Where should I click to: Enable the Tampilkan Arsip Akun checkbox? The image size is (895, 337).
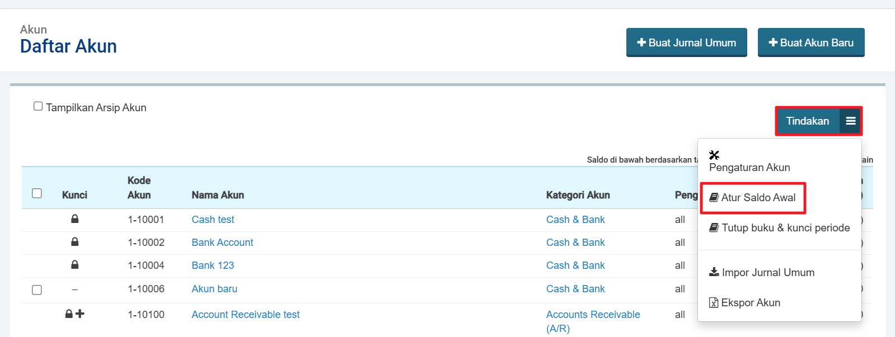[38, 106]
